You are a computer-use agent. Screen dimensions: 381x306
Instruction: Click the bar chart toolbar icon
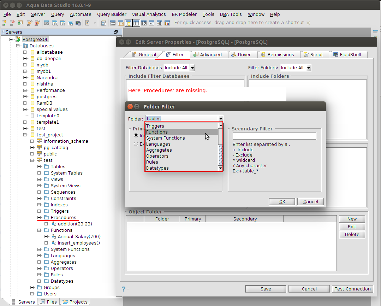pyautogui.click(x=167, y=23)
